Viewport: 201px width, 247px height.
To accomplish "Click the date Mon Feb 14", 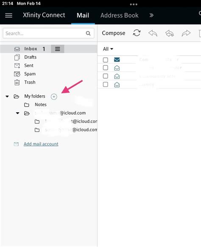I will 29,3.
